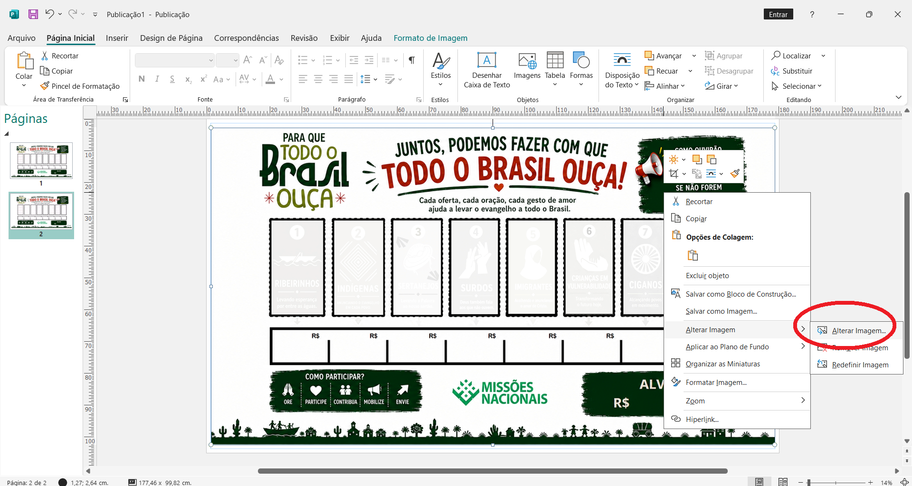Click the Redo arrow icon
This screenshot has height=486, width=912.
tap(72, 14)
